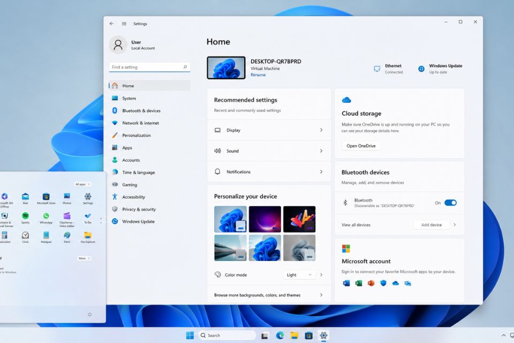Click the Find a setting search box

point(149,67)
